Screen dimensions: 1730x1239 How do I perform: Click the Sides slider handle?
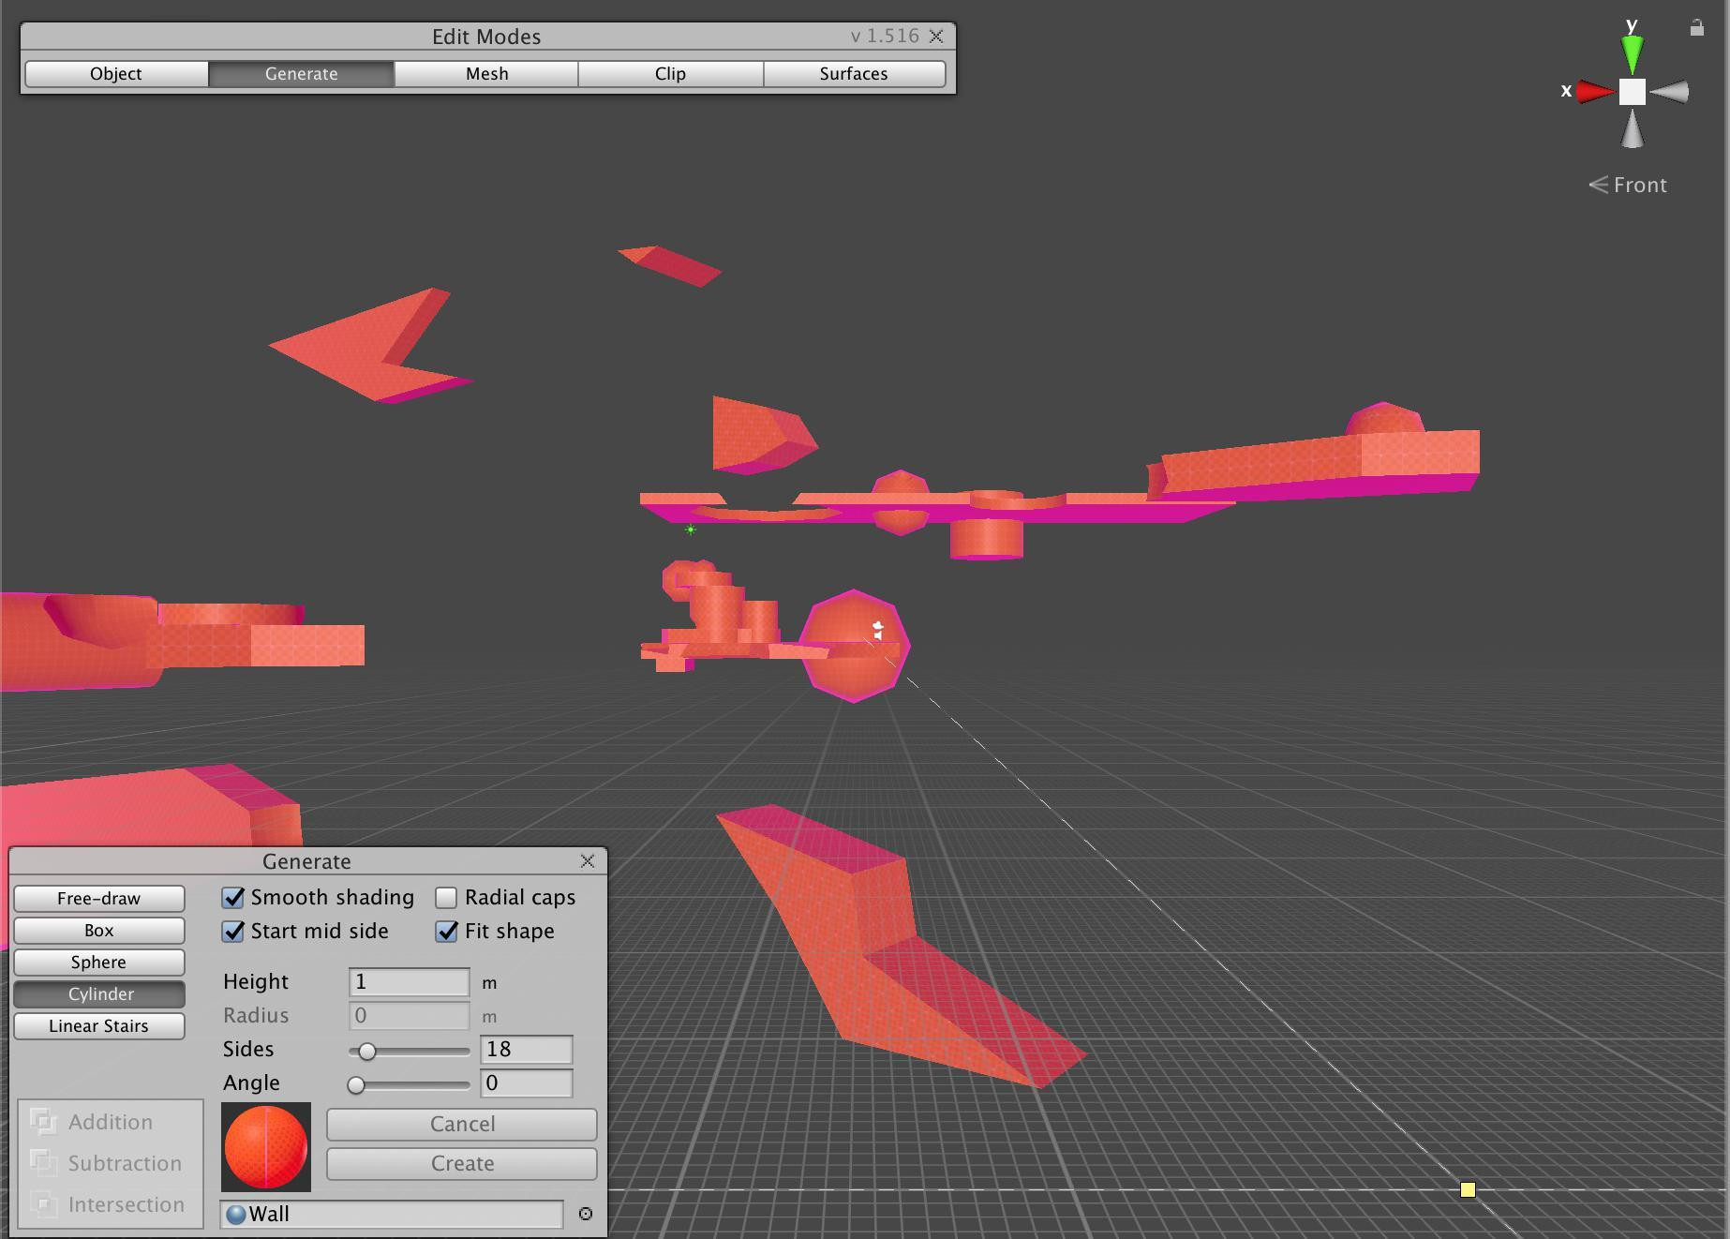coord(367,1052)
